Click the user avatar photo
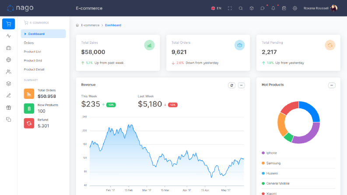 334,8
